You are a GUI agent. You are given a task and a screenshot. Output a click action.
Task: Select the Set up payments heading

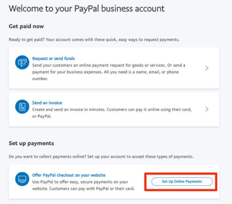(31, 143)
